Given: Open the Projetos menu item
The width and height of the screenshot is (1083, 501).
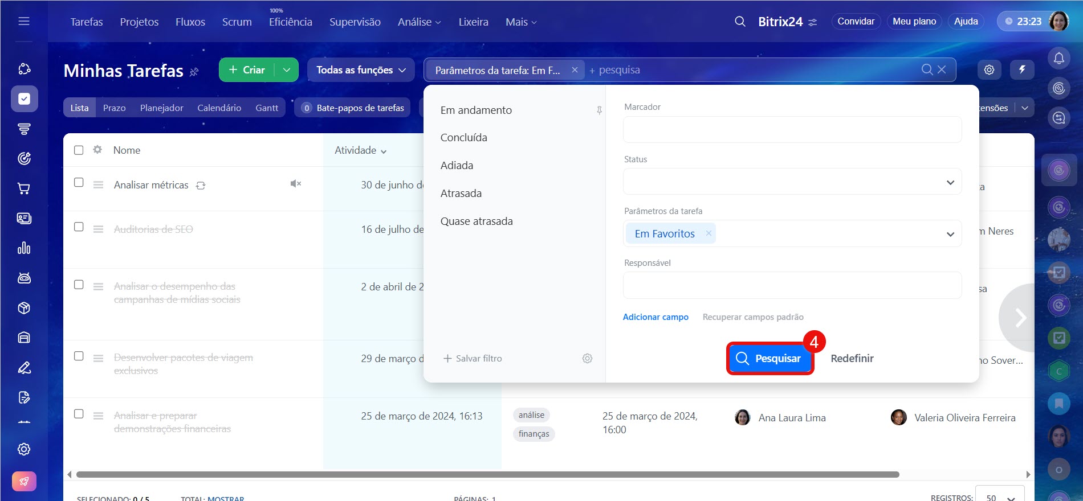Looking at the screenshot, I should click(x=139, y=22).
